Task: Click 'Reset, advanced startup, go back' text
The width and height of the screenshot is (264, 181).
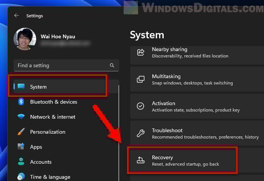Action: pyautogui.click(x=186, y=164)
